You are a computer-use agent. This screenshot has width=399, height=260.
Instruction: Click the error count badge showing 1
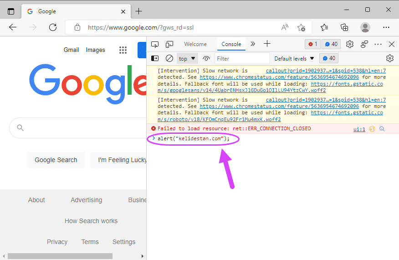pos(313,44)
